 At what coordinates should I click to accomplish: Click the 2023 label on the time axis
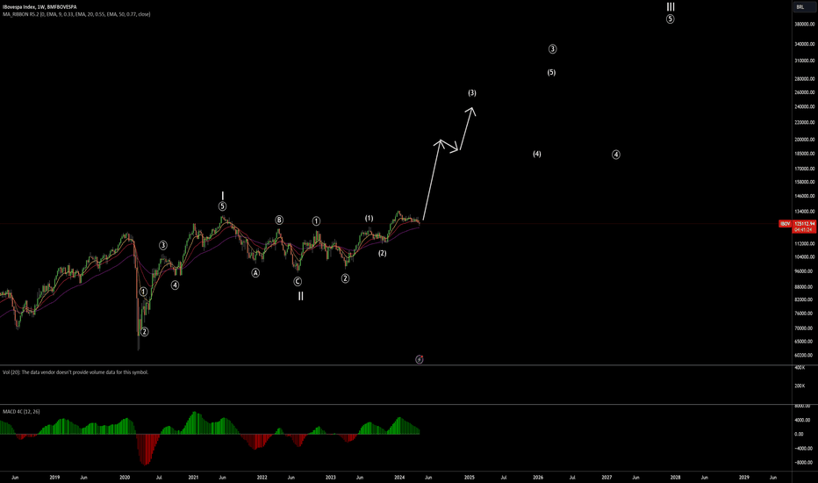[331, 477]
